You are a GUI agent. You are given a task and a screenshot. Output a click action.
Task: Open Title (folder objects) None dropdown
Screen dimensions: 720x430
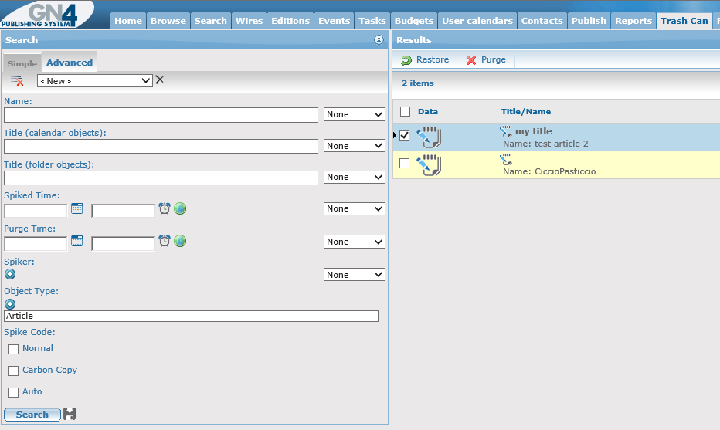pyautogui.click(x=354, y=177)
